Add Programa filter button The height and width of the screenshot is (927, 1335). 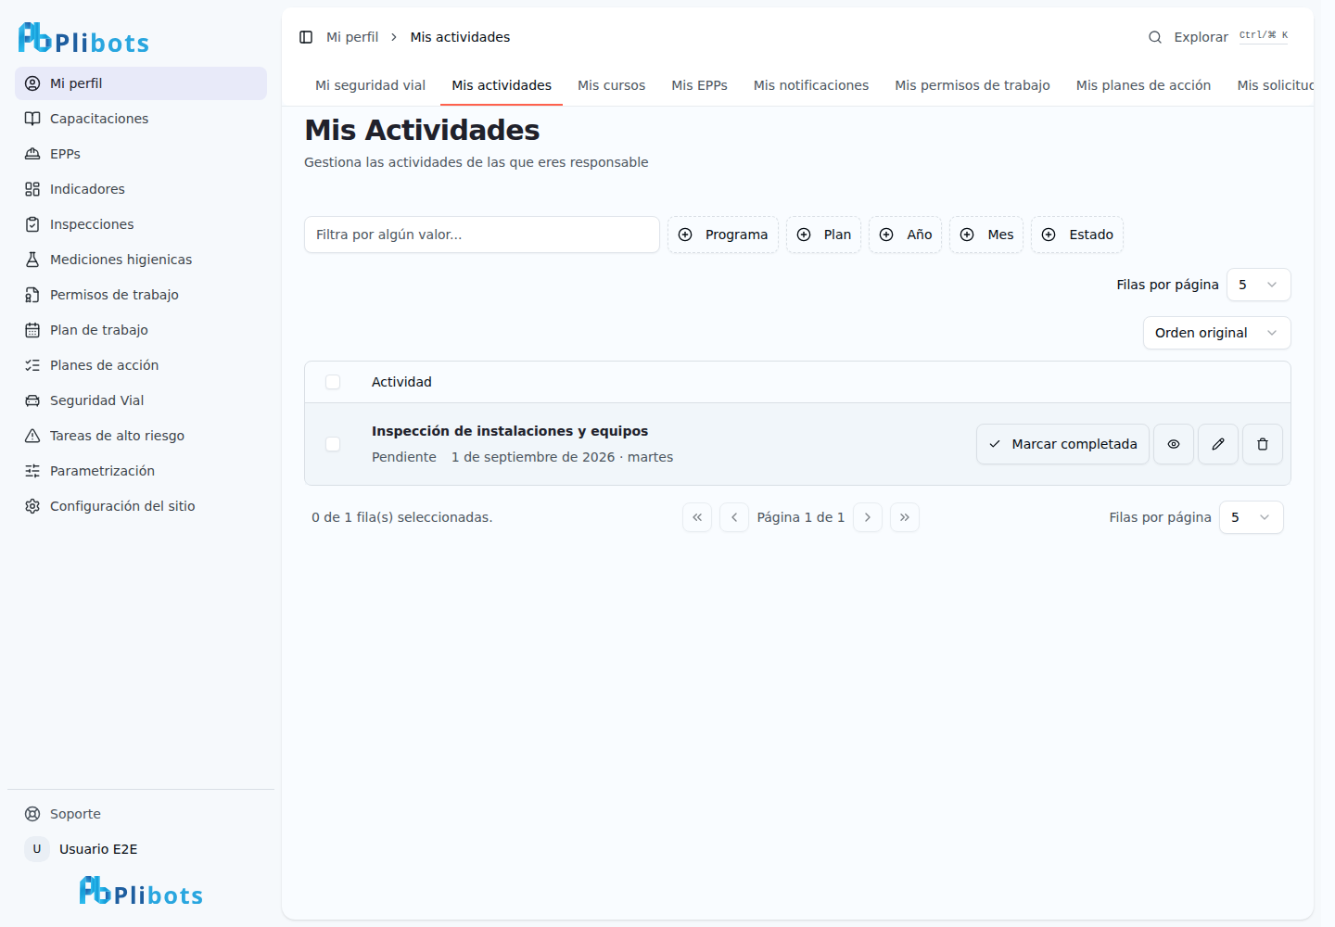723,235
